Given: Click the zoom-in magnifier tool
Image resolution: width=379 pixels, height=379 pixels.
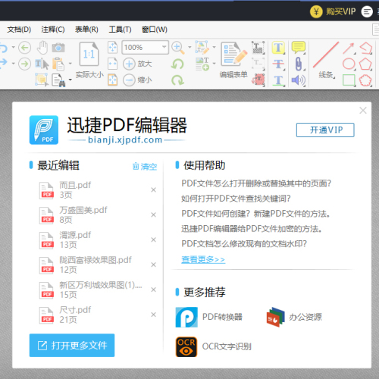Looking at the screenshot, I should tap(178, 48).
